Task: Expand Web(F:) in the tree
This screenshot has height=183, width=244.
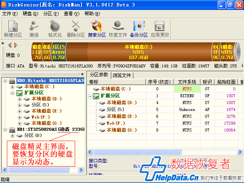Action: coord(19,117)
